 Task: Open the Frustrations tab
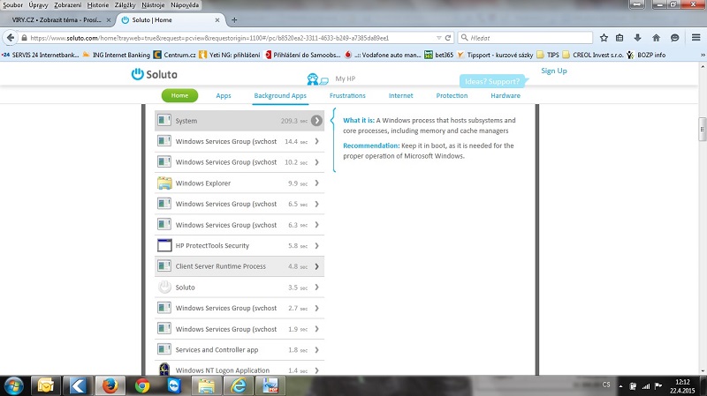tap(347, 95)
